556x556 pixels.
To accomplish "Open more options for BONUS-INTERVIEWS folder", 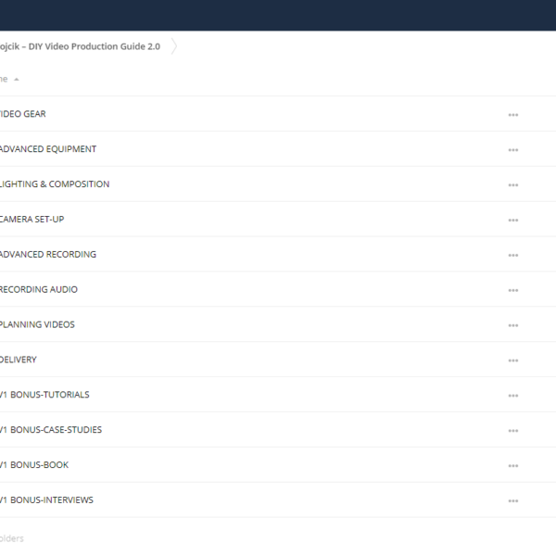I will coord(513,501).
